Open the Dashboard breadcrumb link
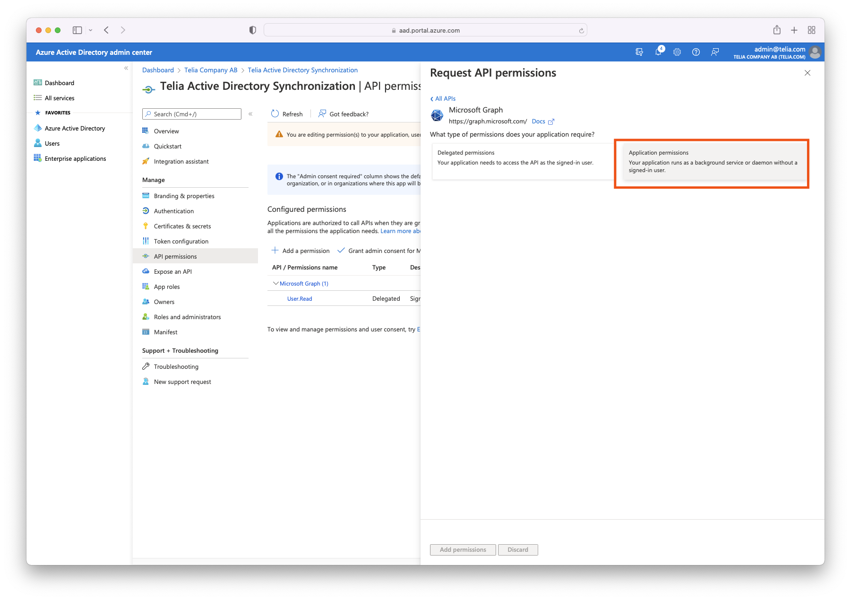 click(x=158, y=70)
